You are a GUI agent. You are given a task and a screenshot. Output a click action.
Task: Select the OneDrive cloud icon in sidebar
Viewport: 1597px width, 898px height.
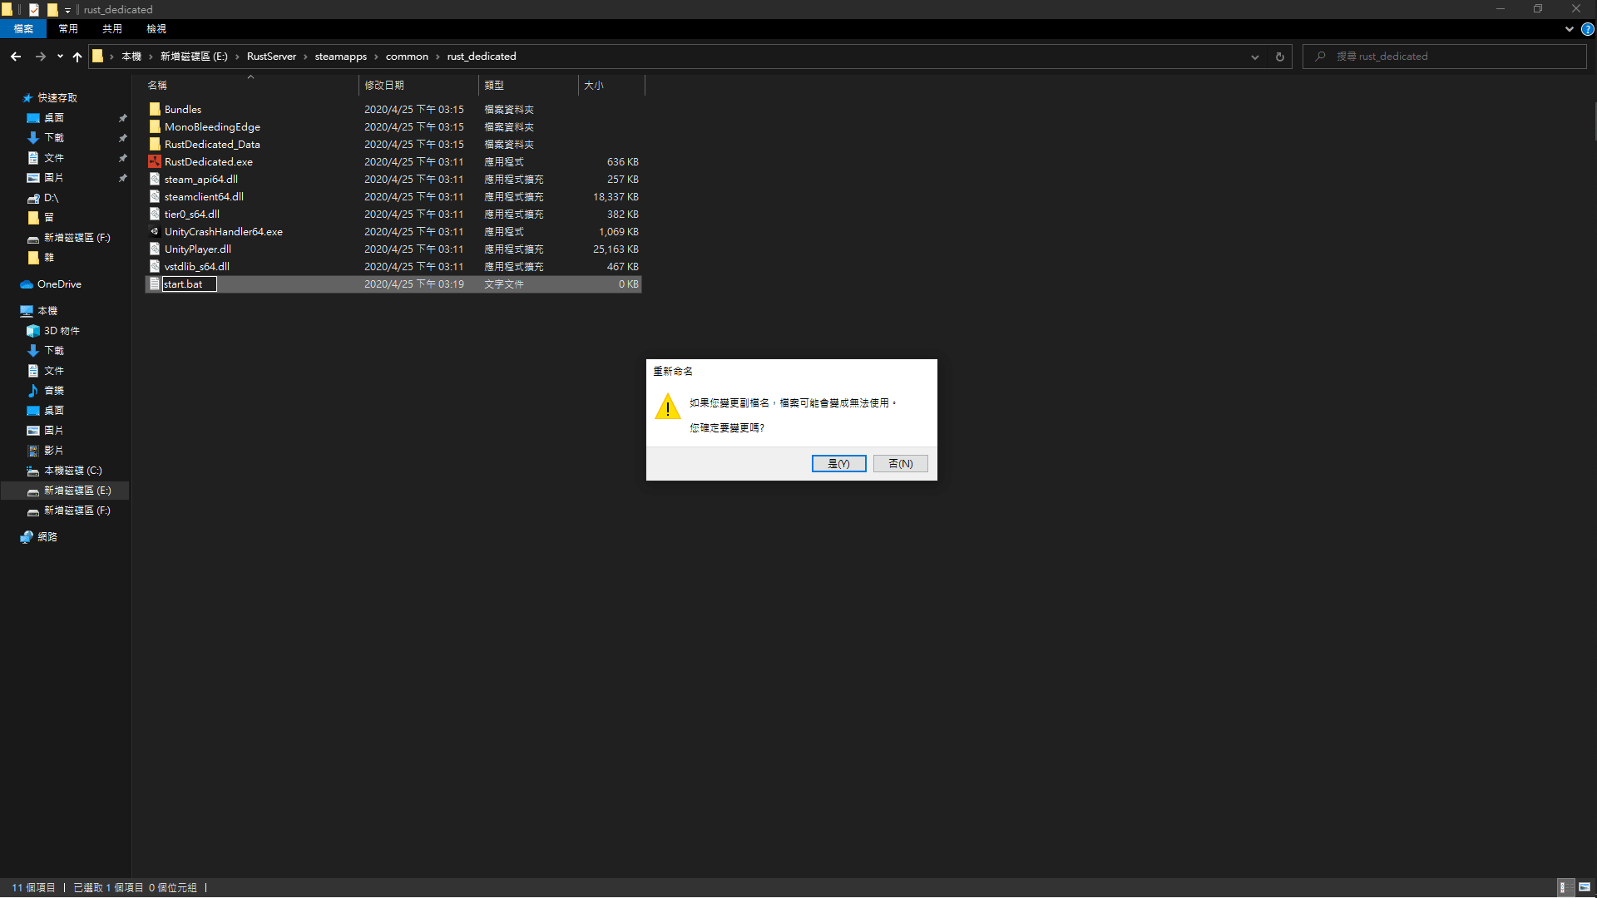(x=27, y=284)
